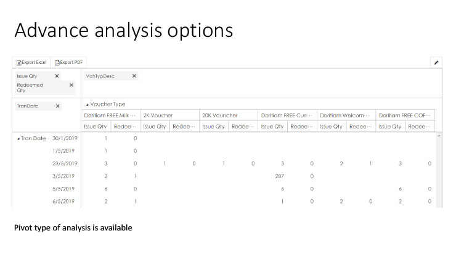Collapse the Tran Date row group
This screenshot has width=456, height=263.
click(x=18, y=138)
